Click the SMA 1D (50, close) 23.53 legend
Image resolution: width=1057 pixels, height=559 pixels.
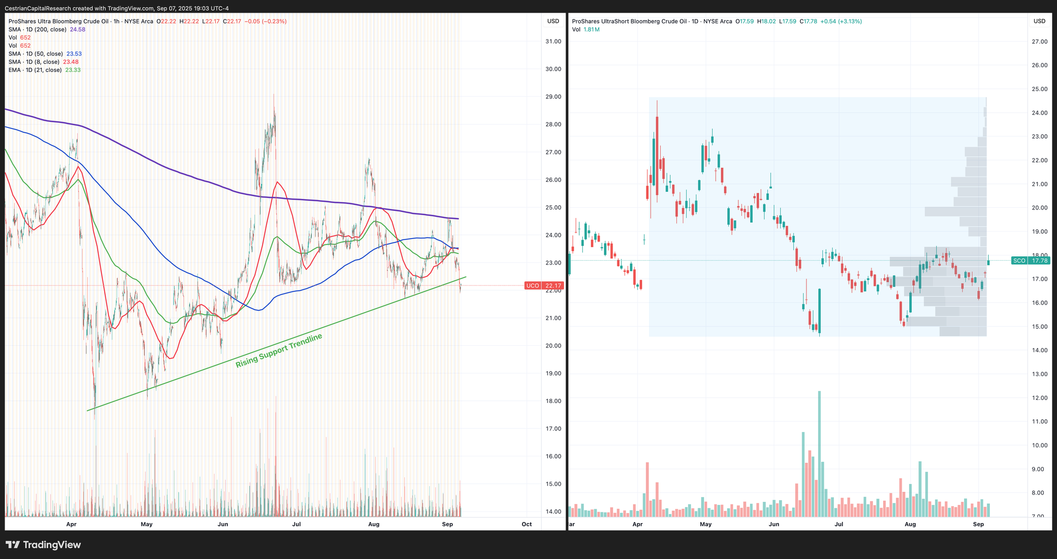45,54
